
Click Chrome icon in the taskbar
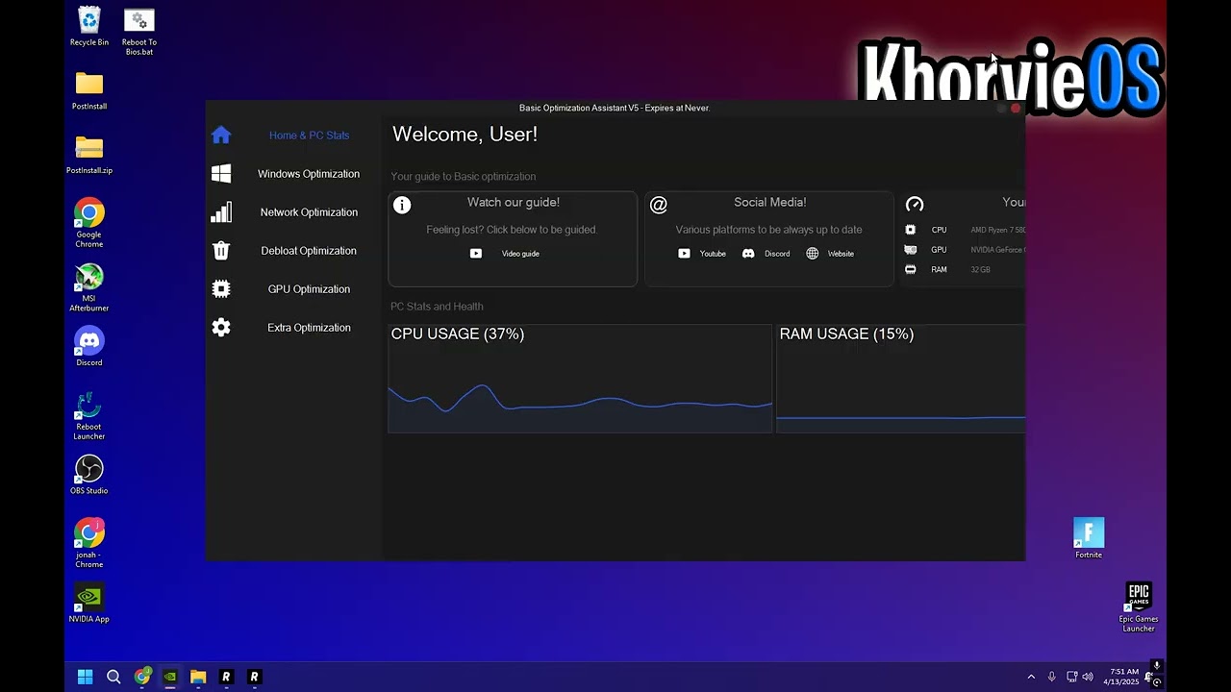point(142,677)
